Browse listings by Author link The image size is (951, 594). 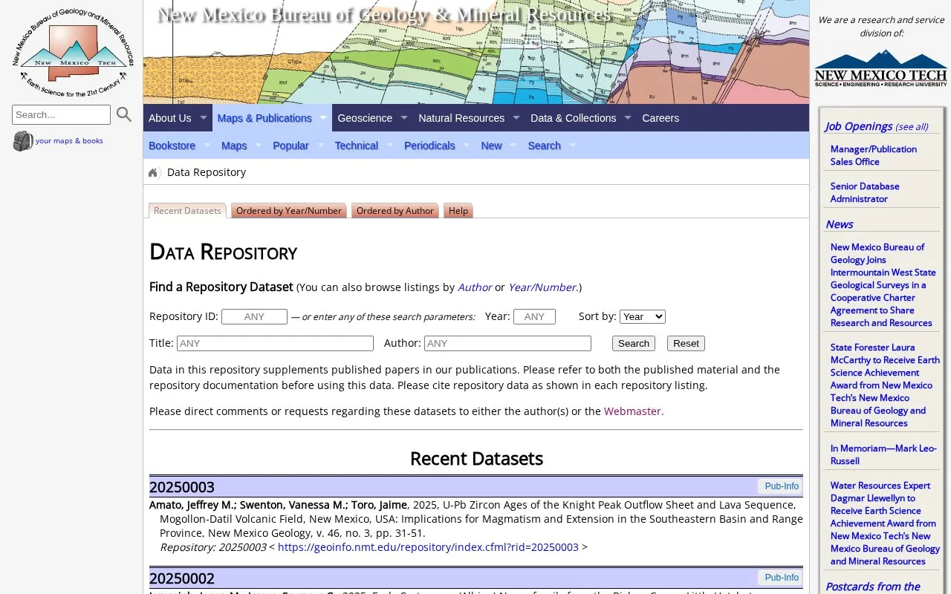pyautogui.click(x=475, y=287)
